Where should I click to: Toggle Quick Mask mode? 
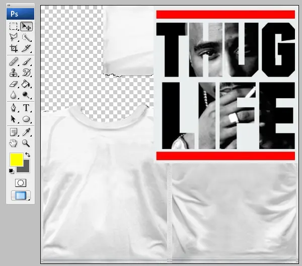pyautogui.click(x=21, y=183)
